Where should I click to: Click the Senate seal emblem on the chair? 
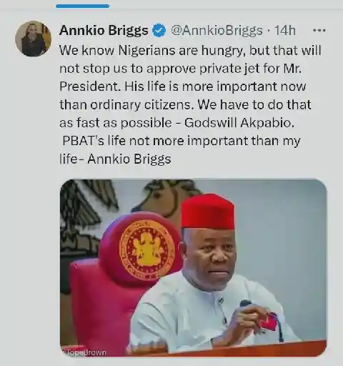pyautogui.click(x=147, y=250)
